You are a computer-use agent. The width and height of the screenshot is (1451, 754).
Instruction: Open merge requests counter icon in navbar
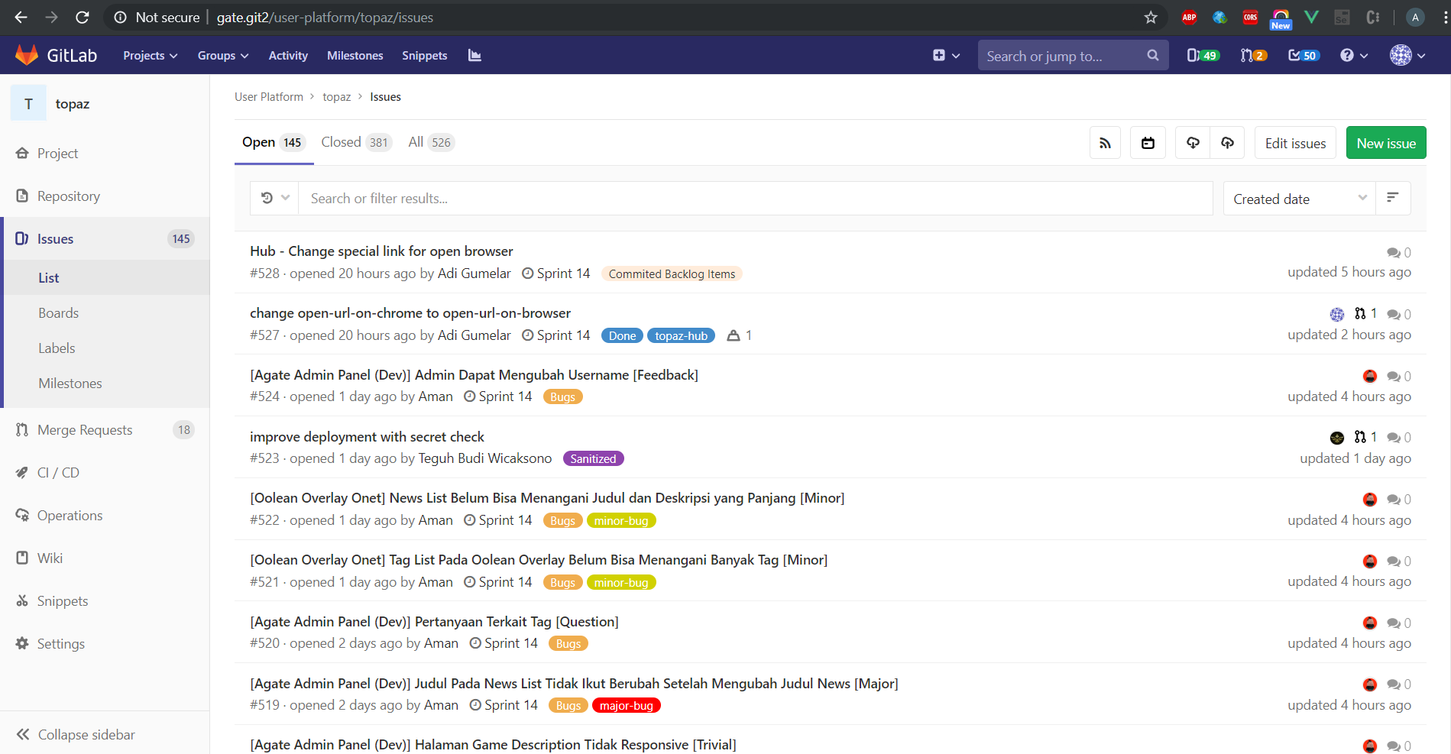1253,56
